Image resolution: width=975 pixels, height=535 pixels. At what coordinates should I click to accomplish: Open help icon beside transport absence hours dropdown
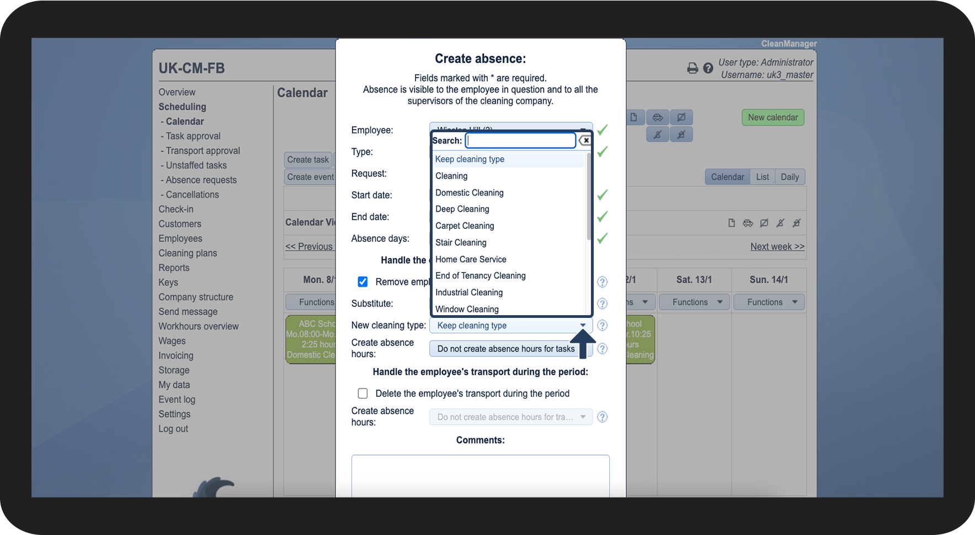pyautogui.click(x=603, y=417)
